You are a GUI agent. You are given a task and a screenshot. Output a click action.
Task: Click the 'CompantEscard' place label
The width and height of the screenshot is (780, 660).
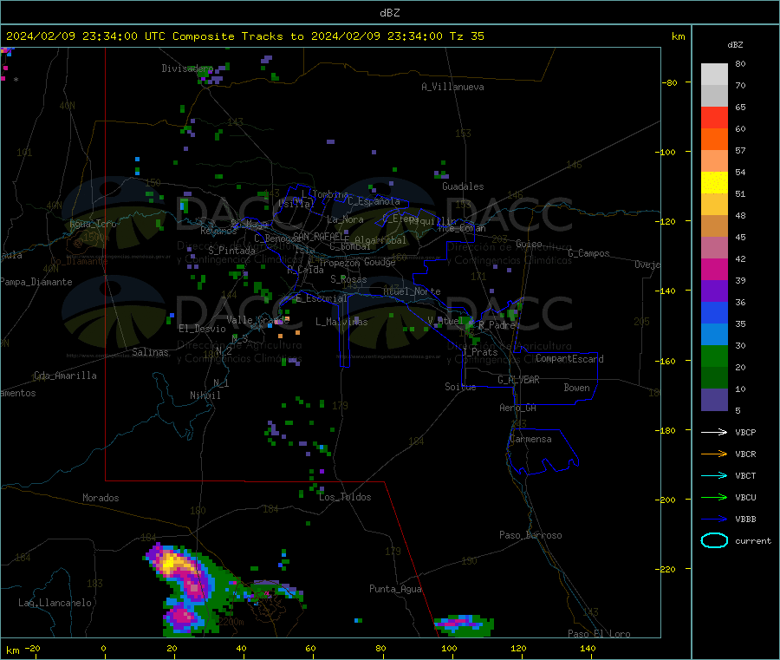pos(569,358)
